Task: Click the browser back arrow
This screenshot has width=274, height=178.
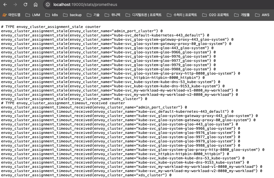Action: tap(5, 5)
